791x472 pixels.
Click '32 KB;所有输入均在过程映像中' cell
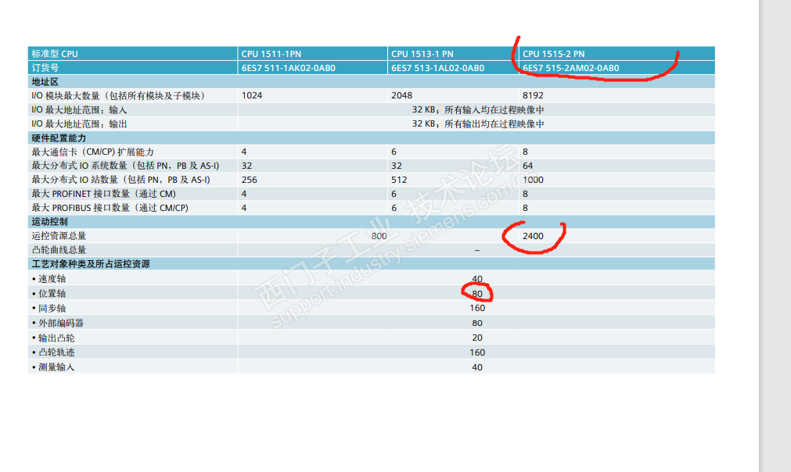click(478, 110)
